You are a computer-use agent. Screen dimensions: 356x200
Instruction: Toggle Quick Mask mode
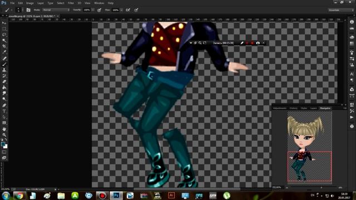[x=4, y=152]
